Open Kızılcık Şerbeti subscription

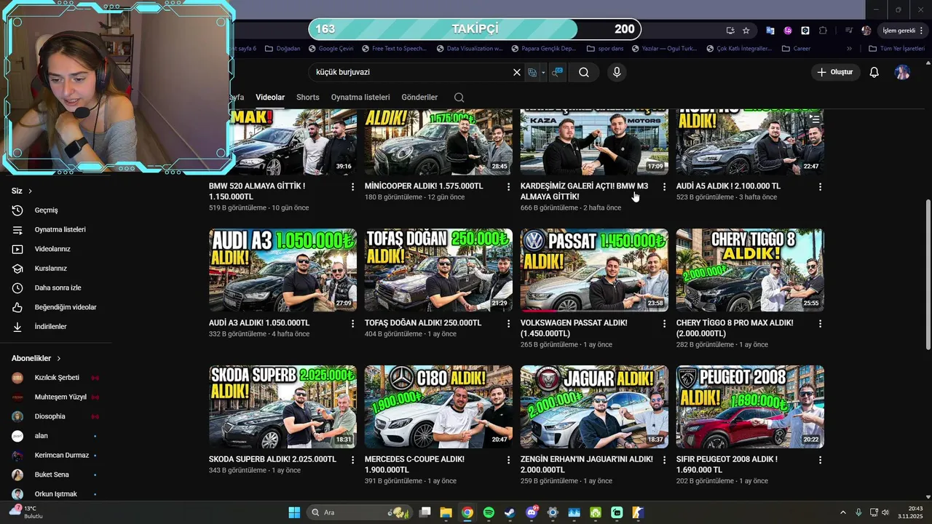click(57, 378)
